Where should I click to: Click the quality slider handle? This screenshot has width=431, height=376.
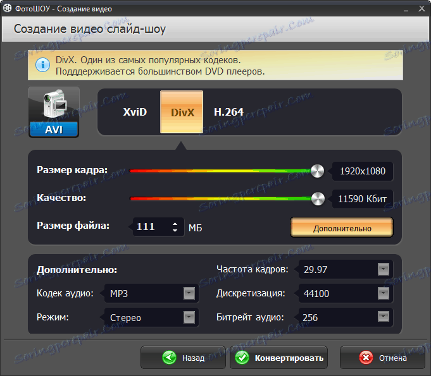[318, 198]
